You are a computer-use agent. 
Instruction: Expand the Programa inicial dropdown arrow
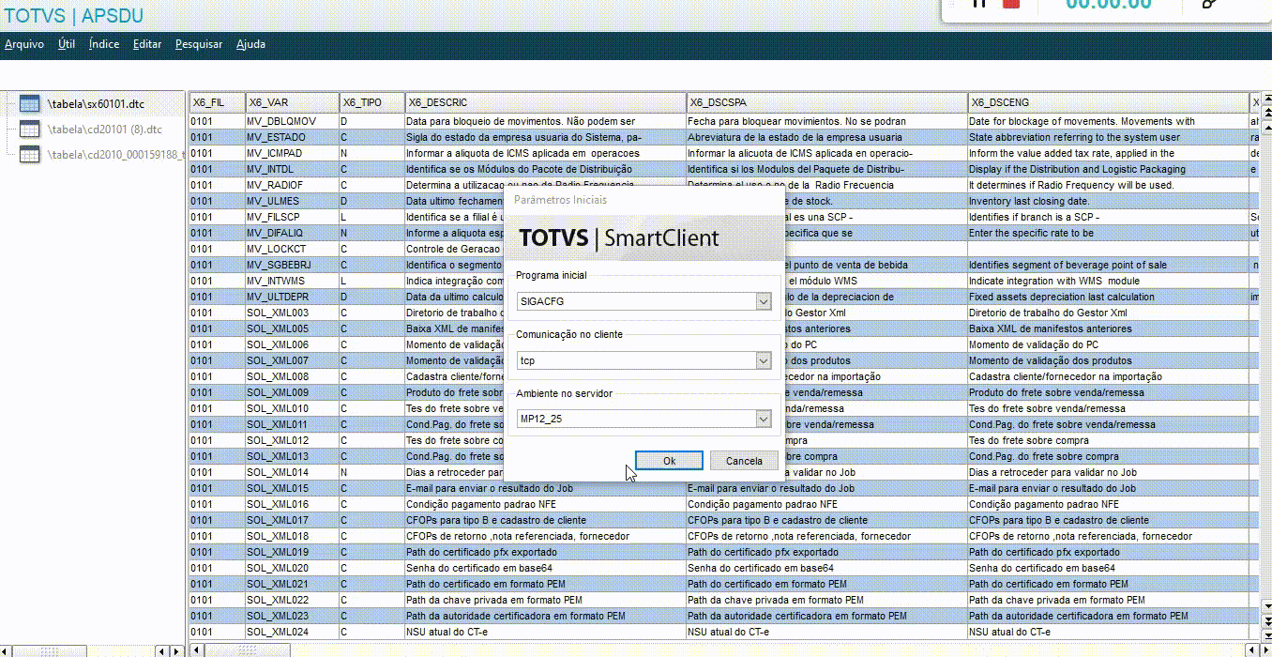(763, 301)
